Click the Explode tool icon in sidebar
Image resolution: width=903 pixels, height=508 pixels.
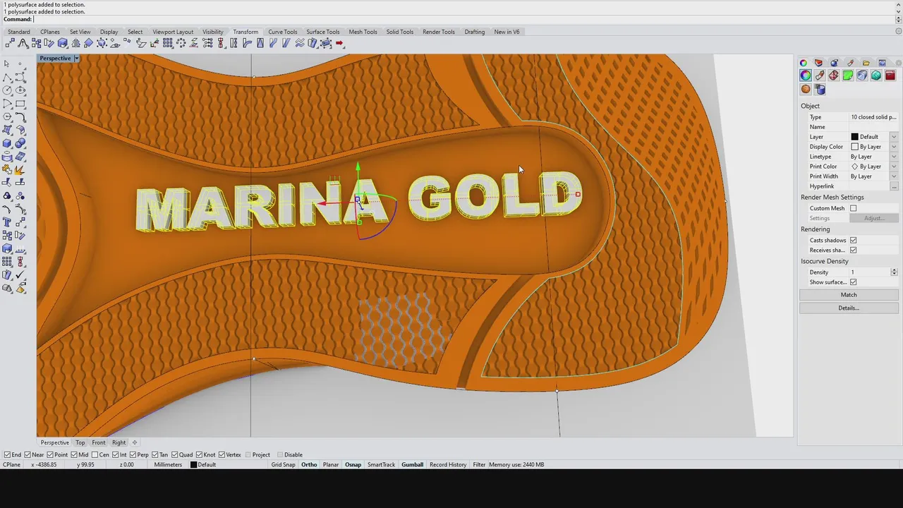pos(20,169)
